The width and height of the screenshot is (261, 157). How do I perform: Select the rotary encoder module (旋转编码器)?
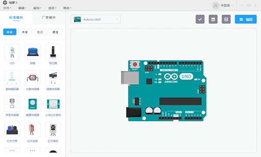(12, 78)
